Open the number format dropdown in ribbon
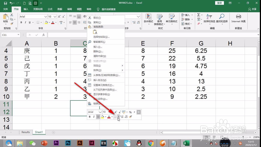Image resolution: width=261 pixels, height=147 pixels. (138, 16)
